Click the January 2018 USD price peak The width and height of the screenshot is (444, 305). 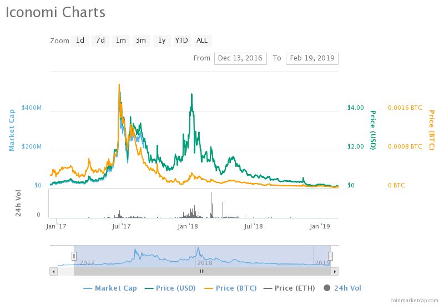click(192, 94)
